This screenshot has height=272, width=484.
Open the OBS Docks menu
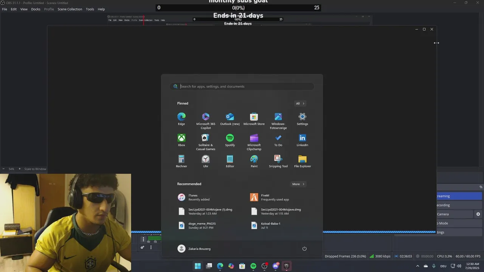(36, 9)
